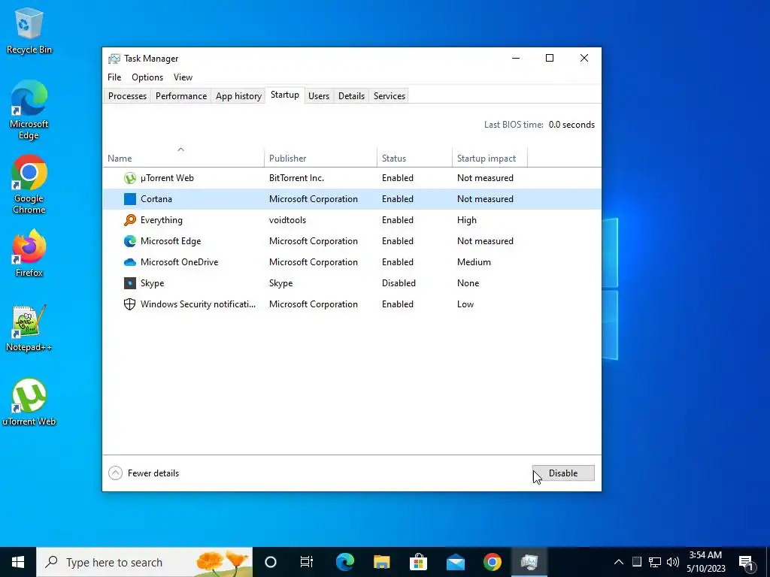Select Firefox desktop shortcut

tap(29, 254)
